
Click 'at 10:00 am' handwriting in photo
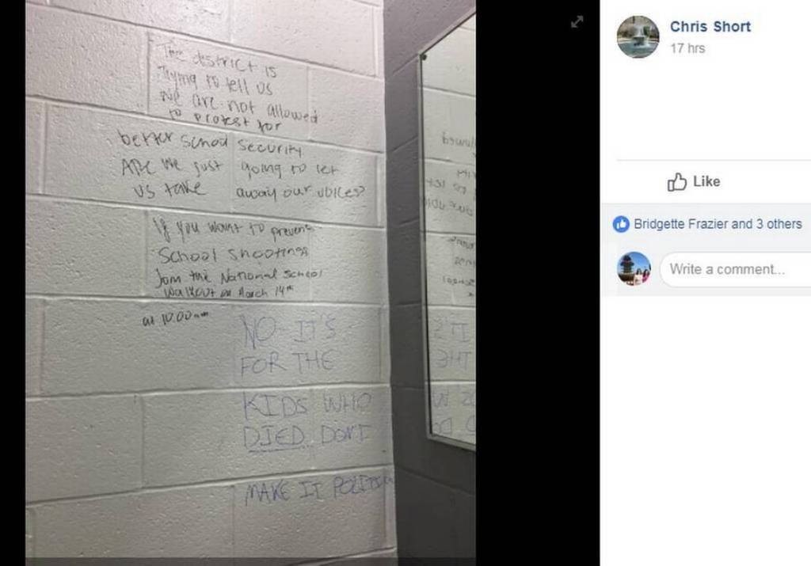[175, 319]
